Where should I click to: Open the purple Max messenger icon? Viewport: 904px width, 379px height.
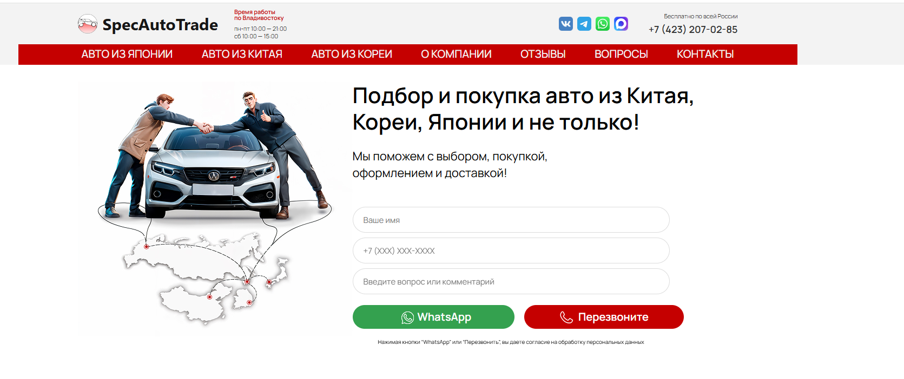[621, 24]
